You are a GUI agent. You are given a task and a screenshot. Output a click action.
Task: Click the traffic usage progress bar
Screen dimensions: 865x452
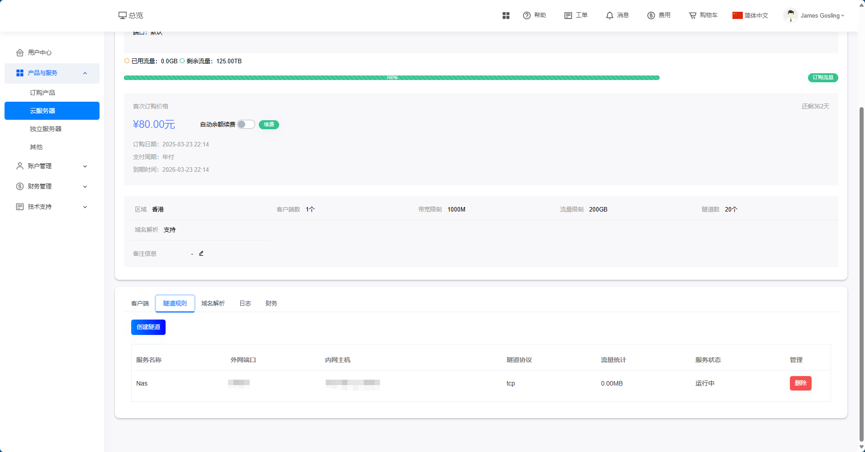coord(392,78)
